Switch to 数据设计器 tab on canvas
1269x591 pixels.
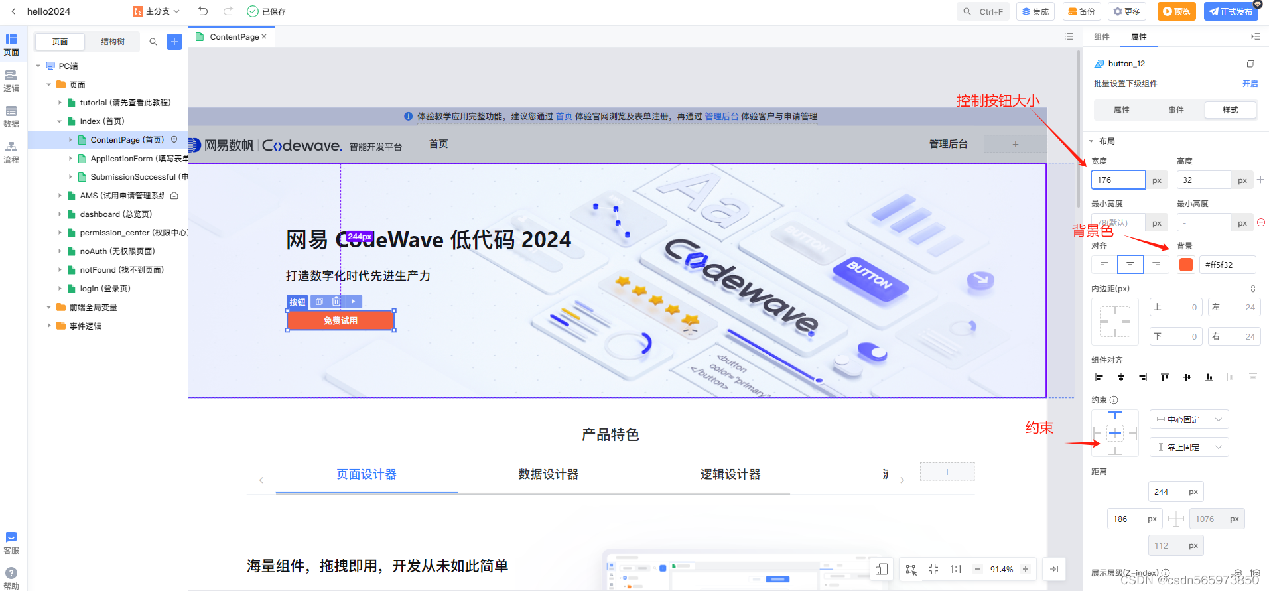[549, 474]
